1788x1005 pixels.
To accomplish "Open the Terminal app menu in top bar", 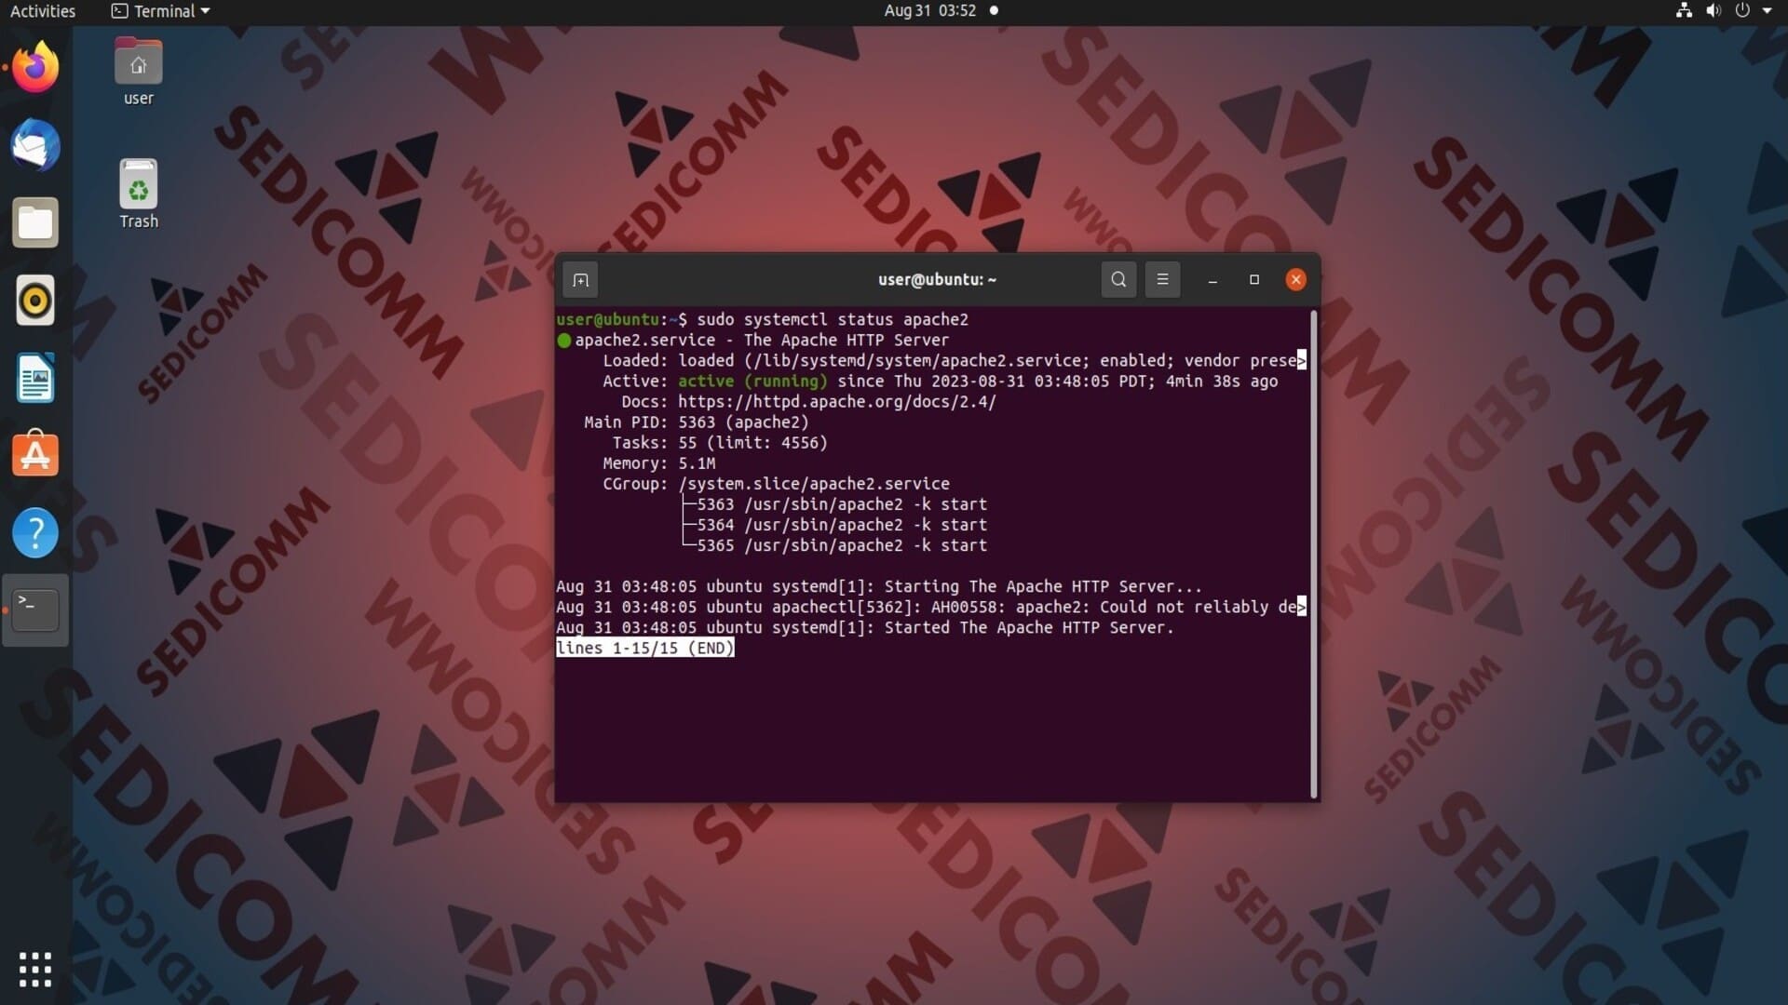I will [x=160, y=11].
